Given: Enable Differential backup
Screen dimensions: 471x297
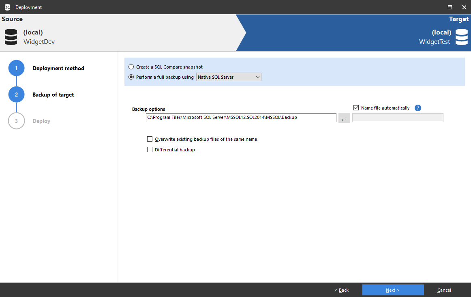Looking at the screenshot, I should click(x=150, y=149).
